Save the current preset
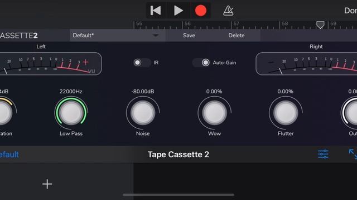This screenshot has height=200, width=357. pyautogui.click(x=189, y=36)
